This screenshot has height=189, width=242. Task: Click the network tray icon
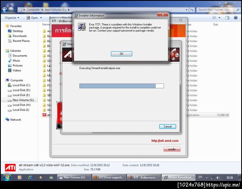coord(213,178)
